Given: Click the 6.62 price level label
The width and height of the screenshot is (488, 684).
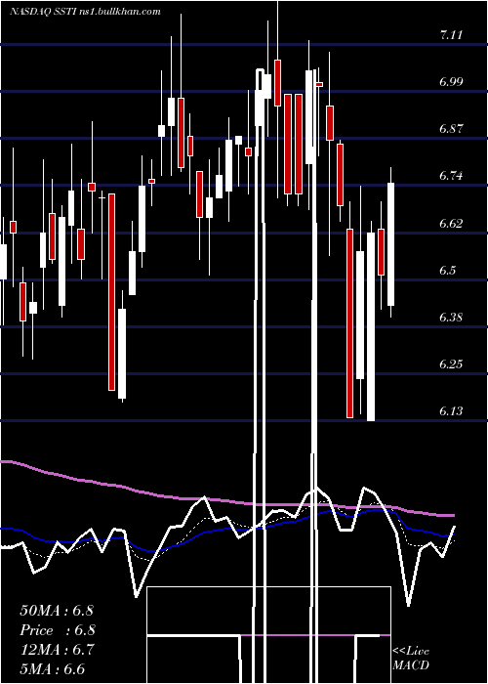Looking at the screenshot, I should (x=451, y=224).
